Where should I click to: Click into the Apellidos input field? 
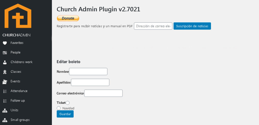point(90,83)
